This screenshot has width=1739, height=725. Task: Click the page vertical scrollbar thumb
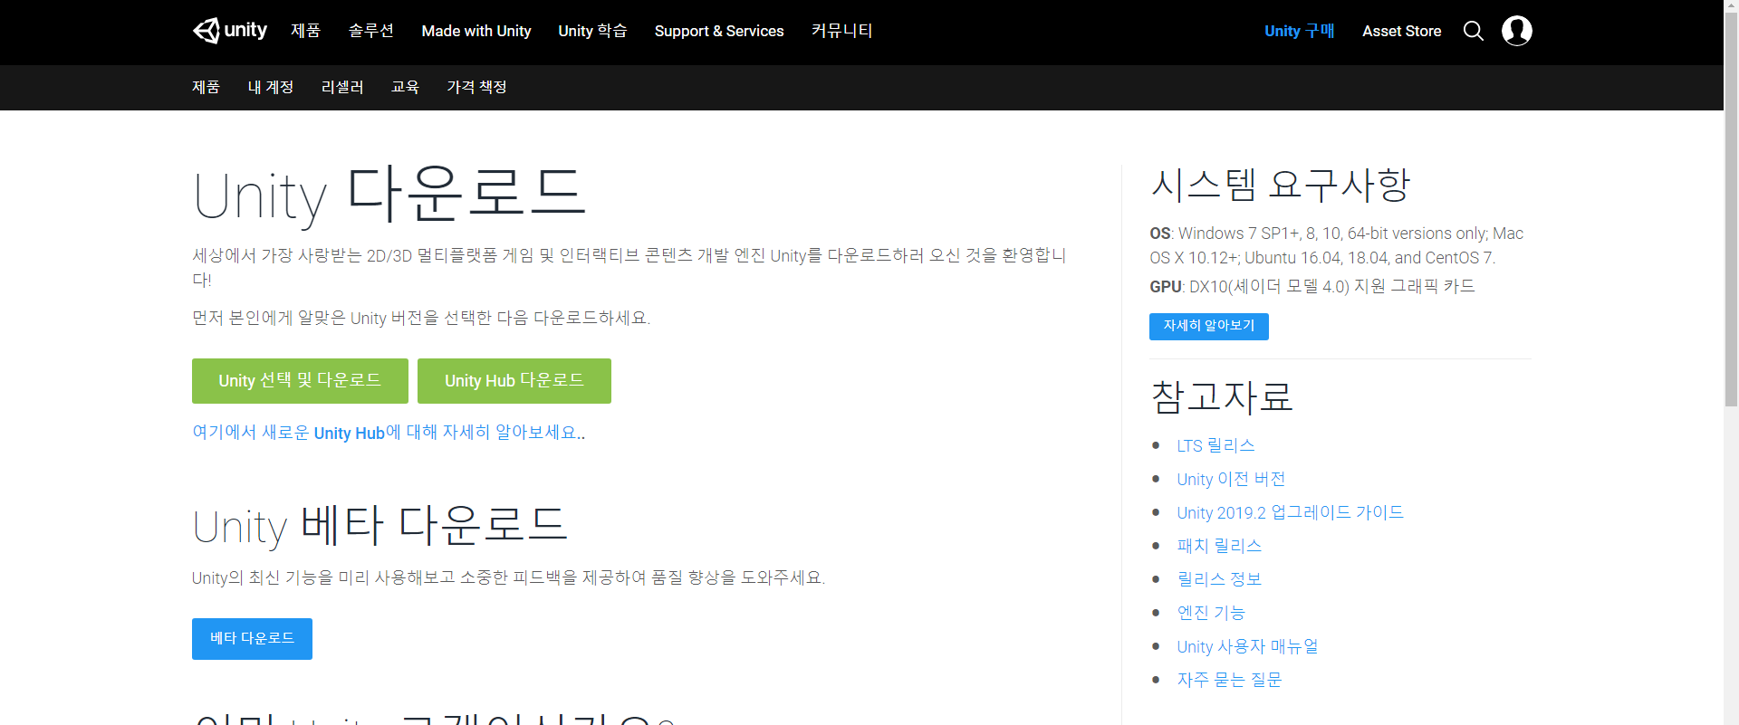1731,210
